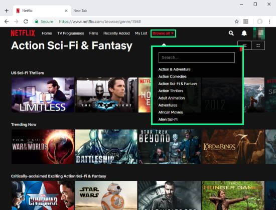Image resolution: width=276 pixels, height=210 pixels.
Task: Minimize the browser window
Action: 241,4
